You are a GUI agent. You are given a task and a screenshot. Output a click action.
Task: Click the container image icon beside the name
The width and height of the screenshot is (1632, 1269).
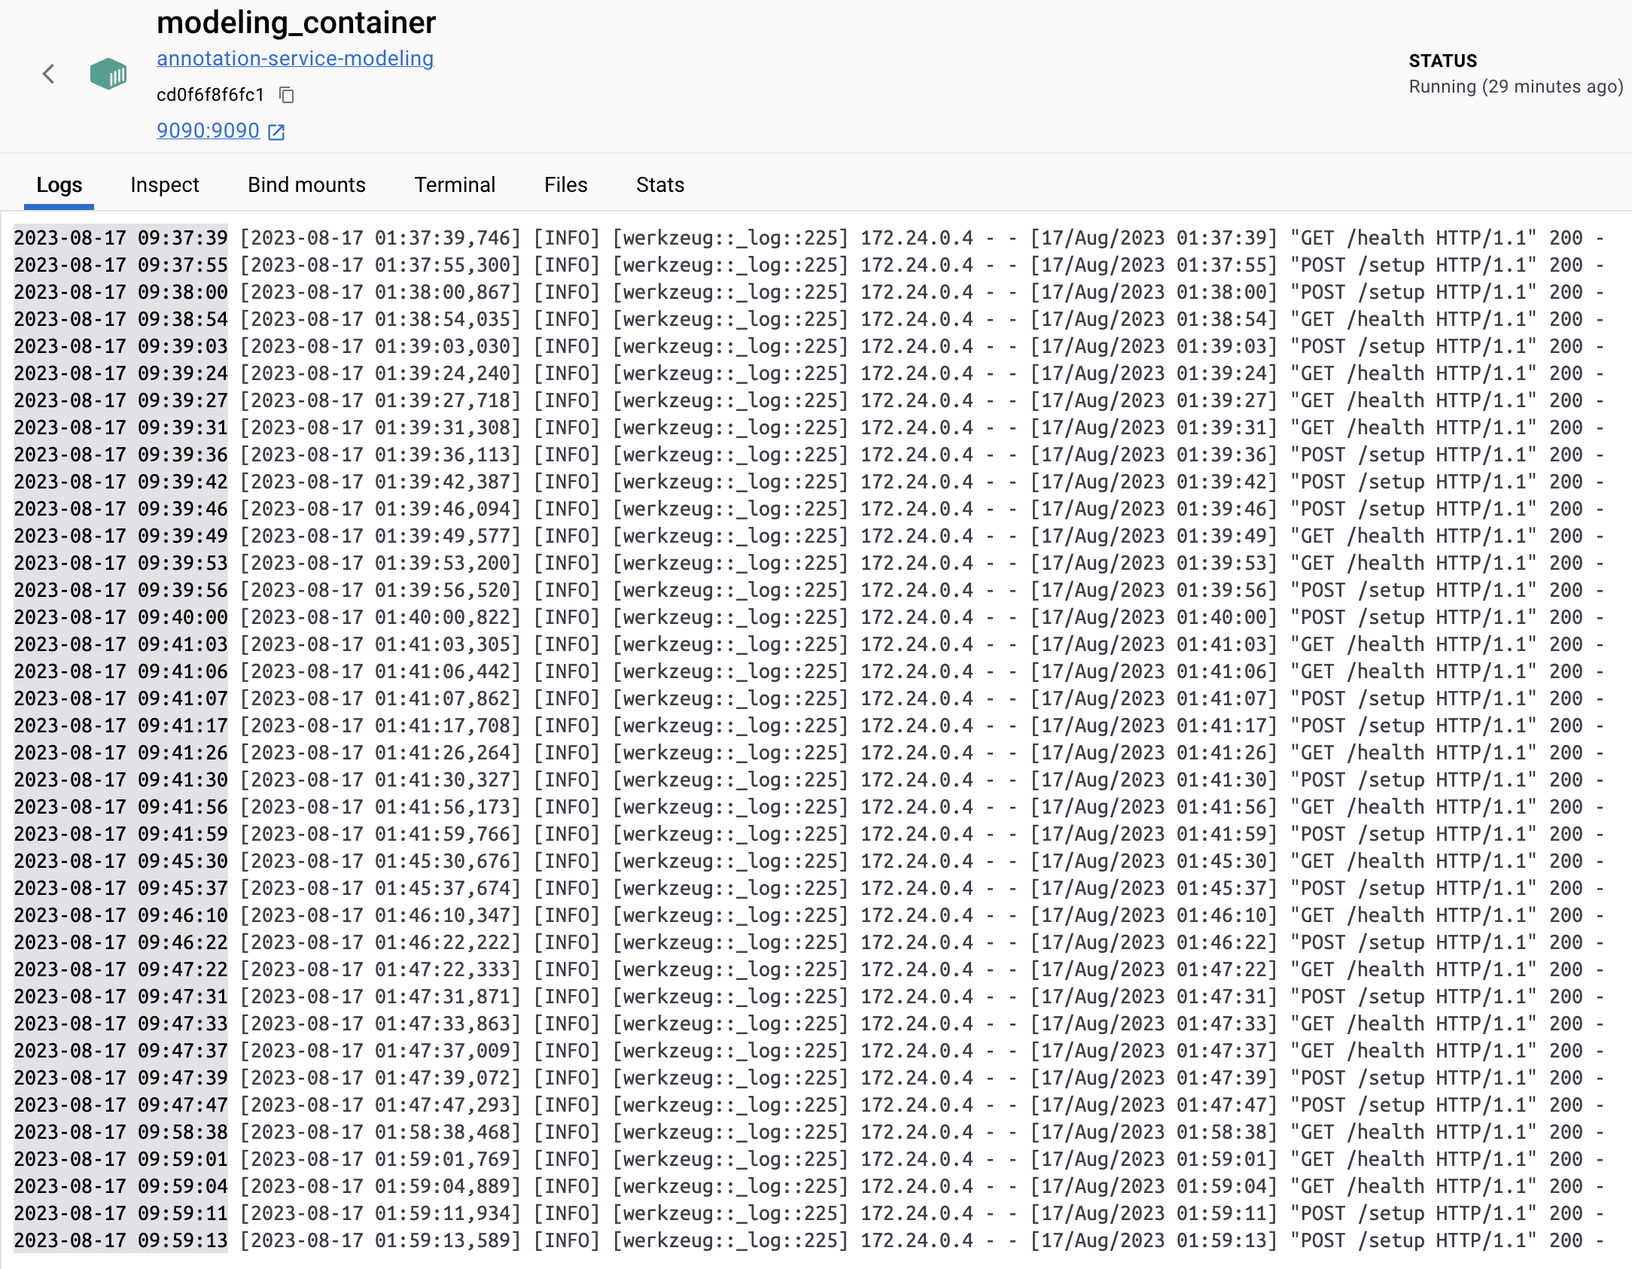tap(108, 73)
